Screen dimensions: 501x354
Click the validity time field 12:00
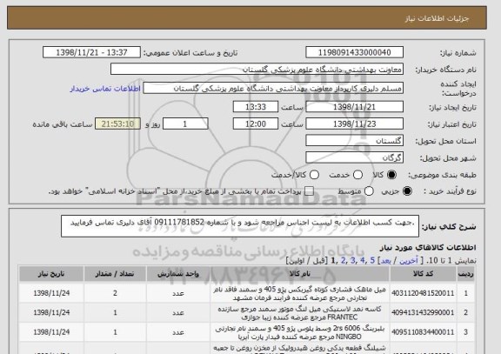256,124
